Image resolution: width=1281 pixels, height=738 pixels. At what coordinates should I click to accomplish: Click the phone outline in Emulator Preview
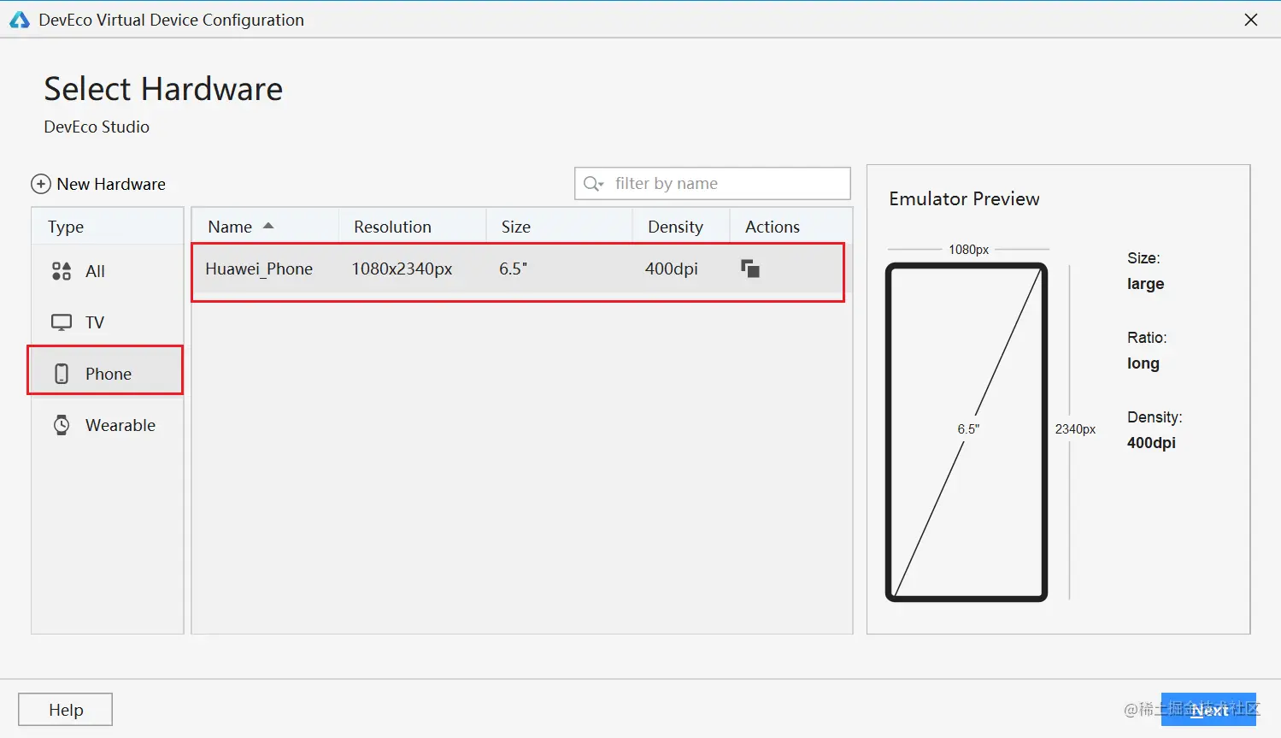tap(967, 432)
